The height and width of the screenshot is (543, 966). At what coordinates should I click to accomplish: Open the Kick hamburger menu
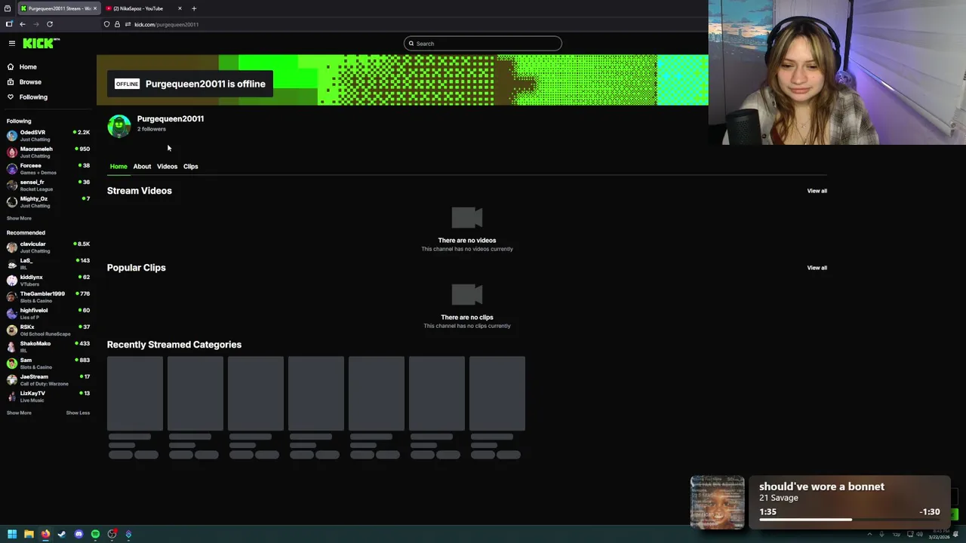[11, 44]
